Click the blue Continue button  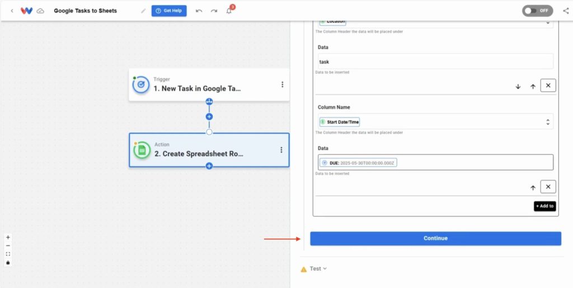point(435,238)
